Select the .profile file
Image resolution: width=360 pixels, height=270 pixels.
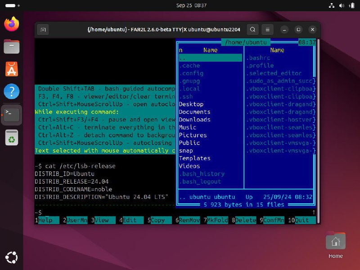[x=279, y=66]
